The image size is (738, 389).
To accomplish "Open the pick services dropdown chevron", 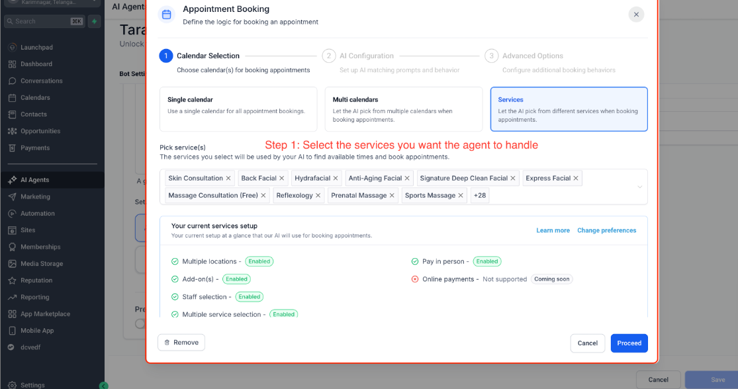I will click(639, 187).
